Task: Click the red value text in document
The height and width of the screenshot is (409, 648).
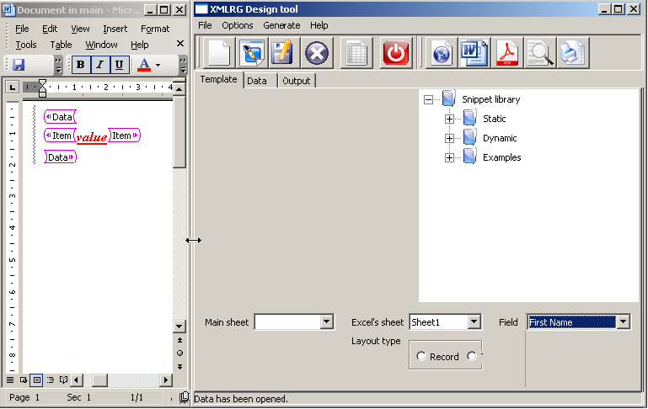Action: click(92, 136)
